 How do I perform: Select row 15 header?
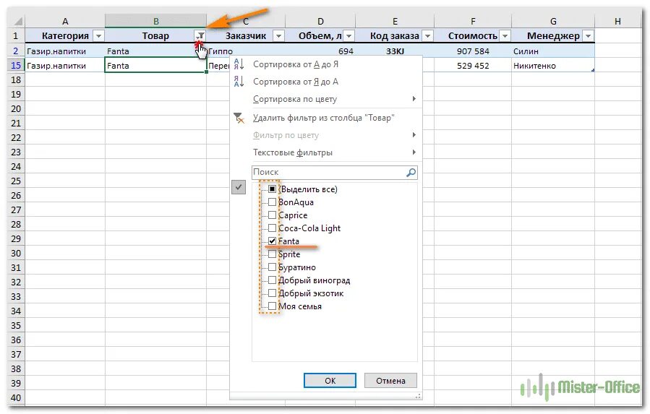point(16,65)
